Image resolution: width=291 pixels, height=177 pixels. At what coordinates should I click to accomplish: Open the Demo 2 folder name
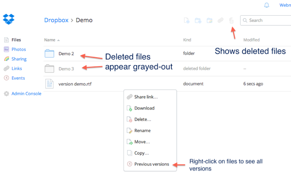coord(66,54)
